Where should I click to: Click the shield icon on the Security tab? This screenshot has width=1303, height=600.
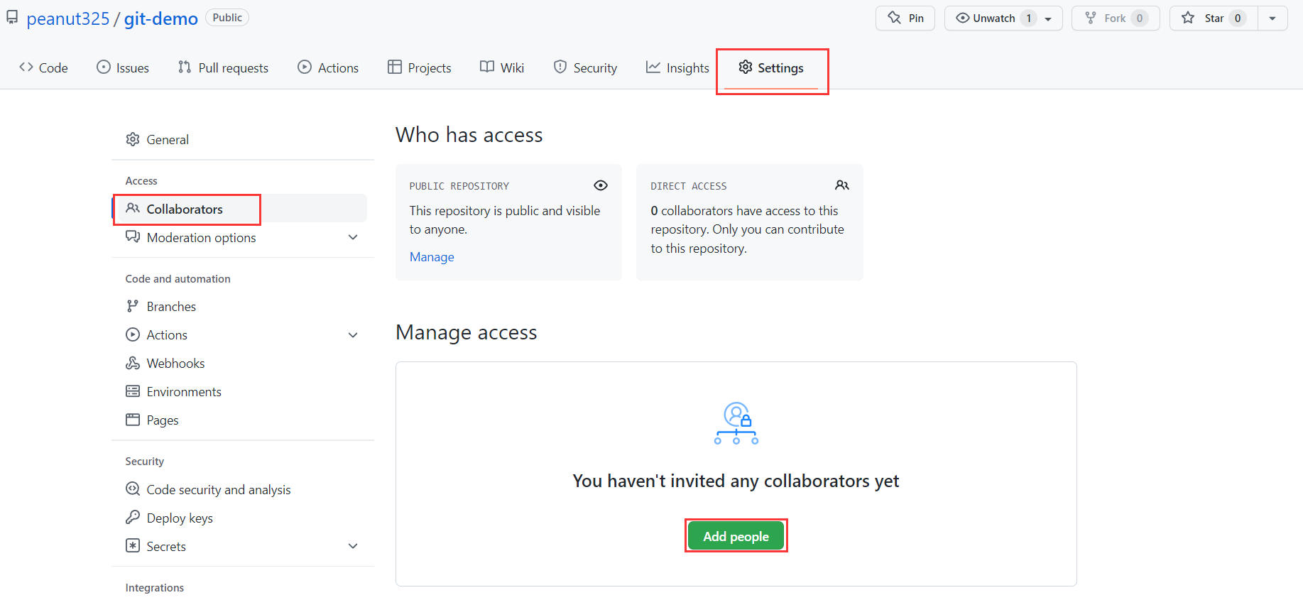(560, 67)
